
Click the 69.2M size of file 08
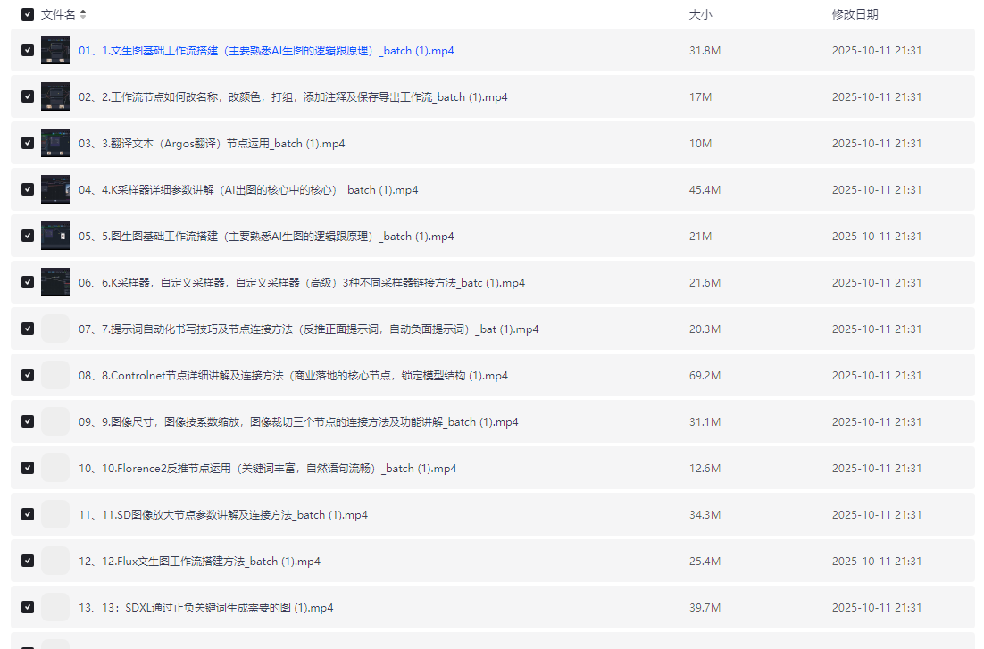(705, 376)
